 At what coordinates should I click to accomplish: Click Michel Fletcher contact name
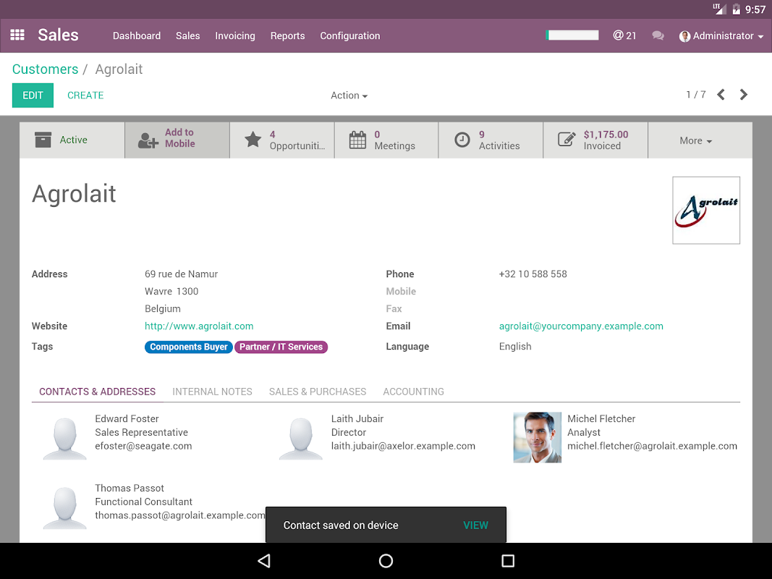[x=601, y=418]
